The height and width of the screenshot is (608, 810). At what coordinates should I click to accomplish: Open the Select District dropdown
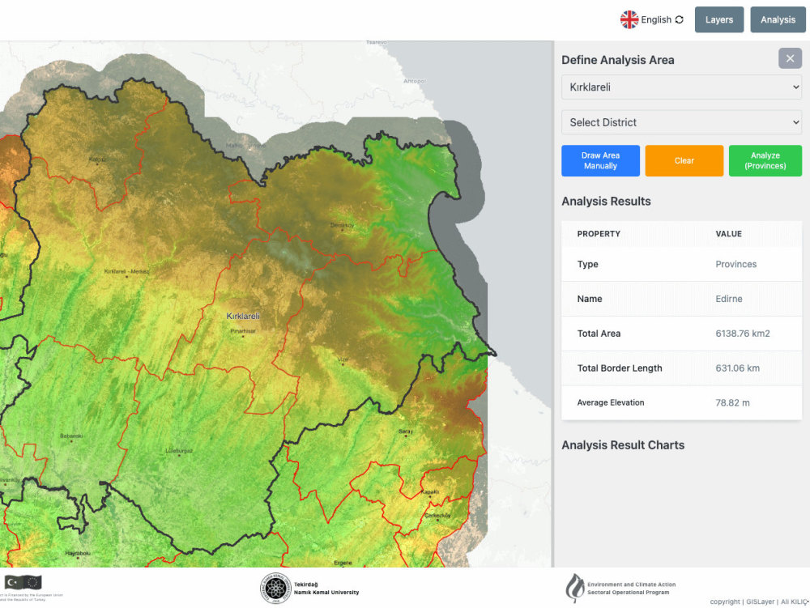click(681, 122)
